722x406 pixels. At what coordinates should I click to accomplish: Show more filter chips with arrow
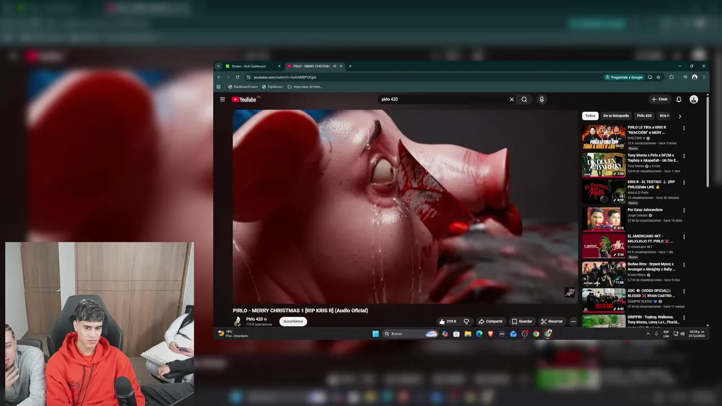pyautogui.click(x=680, y=116)
